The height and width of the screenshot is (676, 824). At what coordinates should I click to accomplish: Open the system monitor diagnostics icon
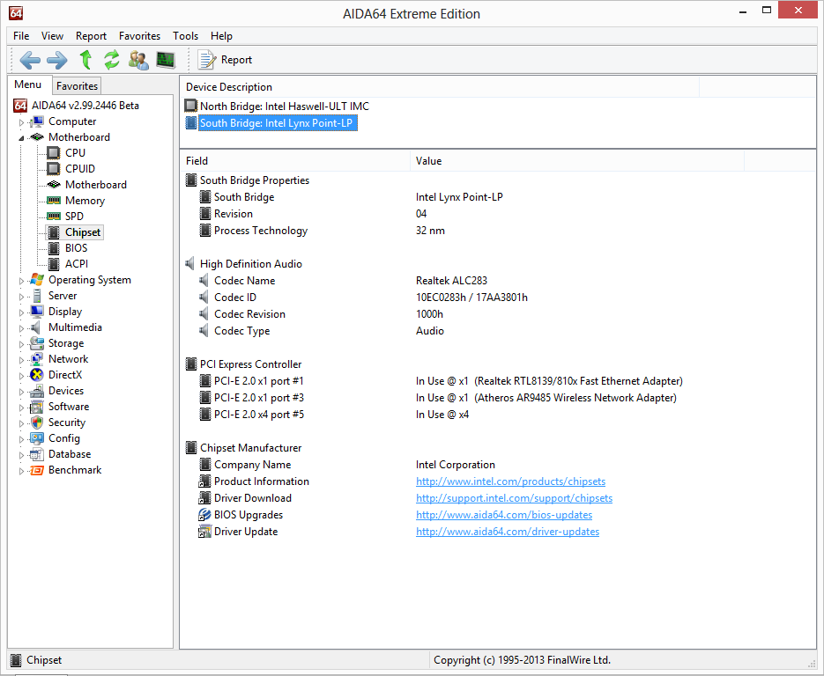(x=166, y=60)
